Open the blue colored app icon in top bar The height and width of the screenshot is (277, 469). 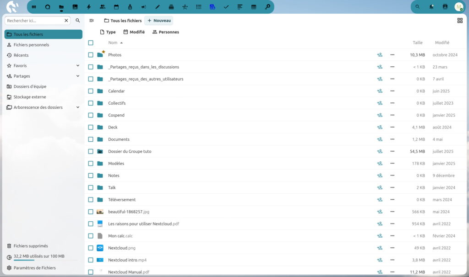[213, 7]
